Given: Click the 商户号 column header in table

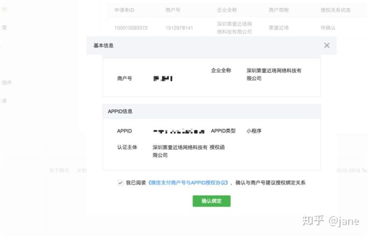Looking at the screenshot, I should 173,10.
